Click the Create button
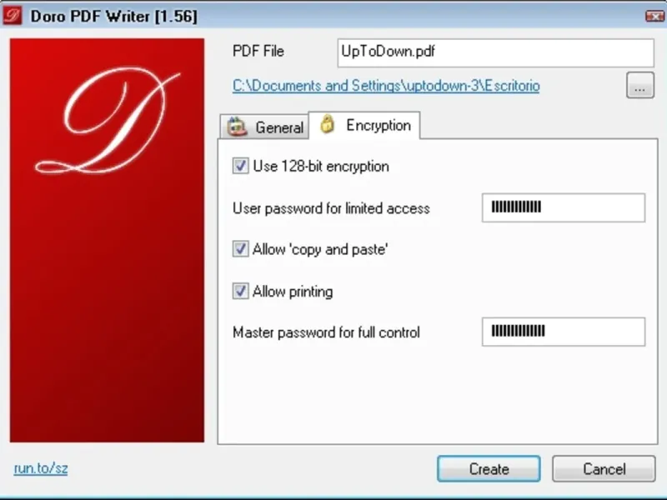Screen dimensions: 667x500 coord(489,468)
